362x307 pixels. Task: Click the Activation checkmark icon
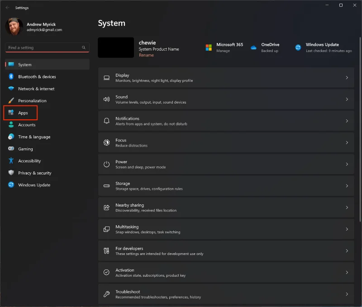pos(106,272)
